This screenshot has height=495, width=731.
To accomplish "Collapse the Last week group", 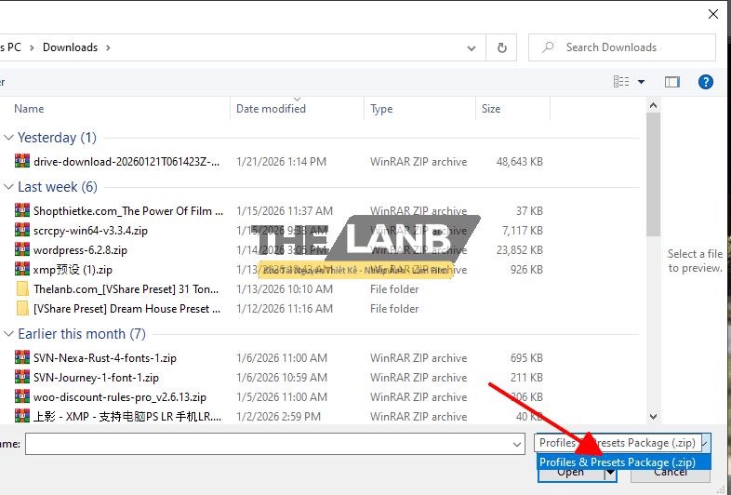I will (8, 187).
